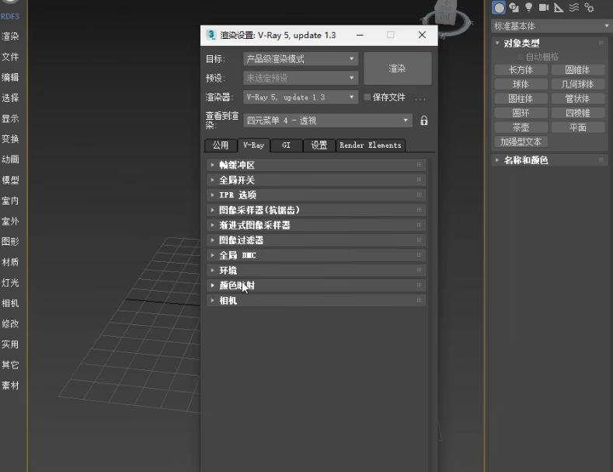Expand the 全局 DMC rollout

[x=316, y=255]
